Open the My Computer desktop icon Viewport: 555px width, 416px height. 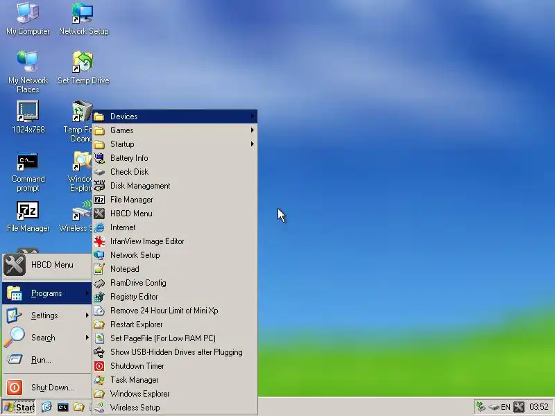click(x=28, y=19)
